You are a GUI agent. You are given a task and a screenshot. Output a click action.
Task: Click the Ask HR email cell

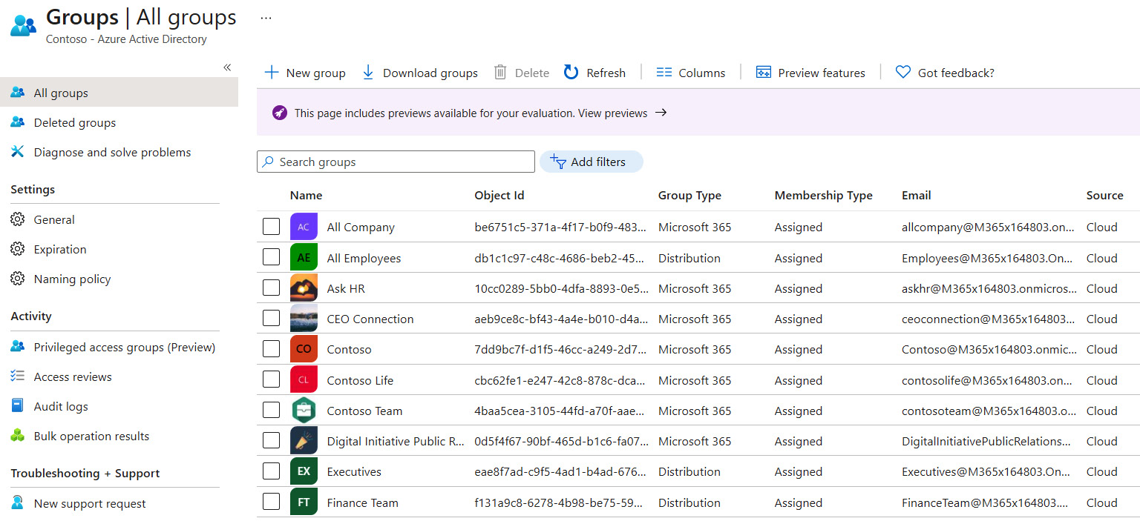[988, 289]
